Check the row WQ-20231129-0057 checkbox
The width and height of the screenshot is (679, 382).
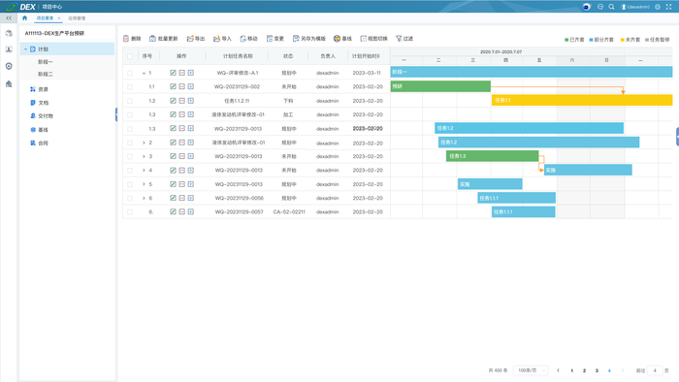coord(130,212)
